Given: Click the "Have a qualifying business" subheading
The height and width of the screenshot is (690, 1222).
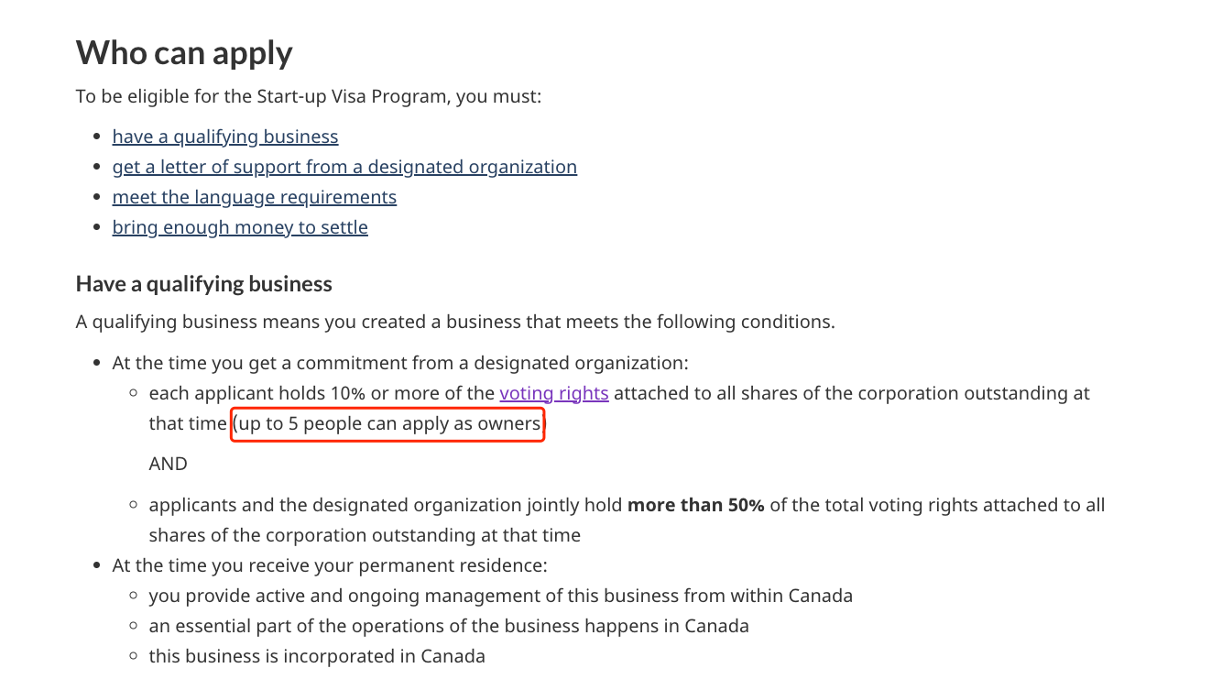Looking at the screenshot, I should coord(204,284).
